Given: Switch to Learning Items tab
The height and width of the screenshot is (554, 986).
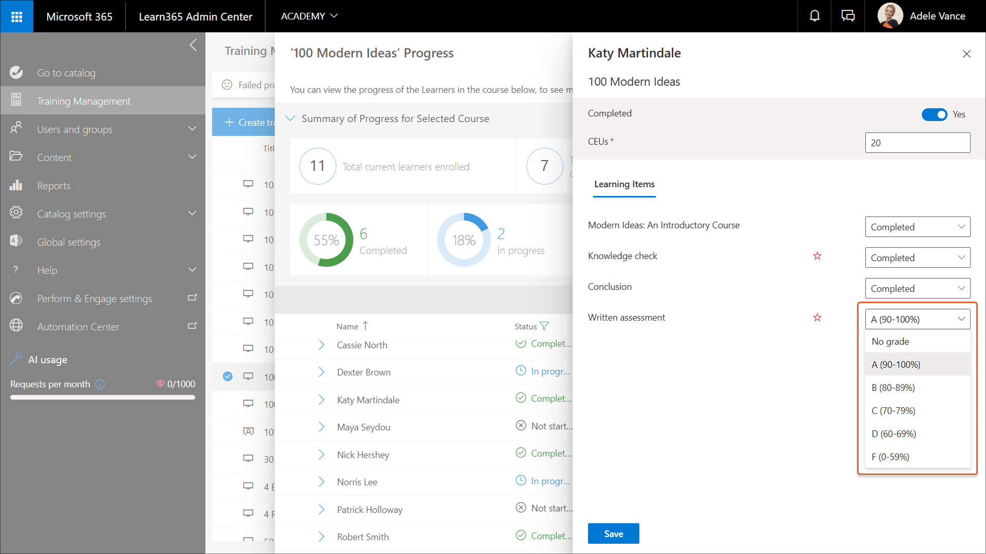Looking at the screenshot, I should [624, 184].
